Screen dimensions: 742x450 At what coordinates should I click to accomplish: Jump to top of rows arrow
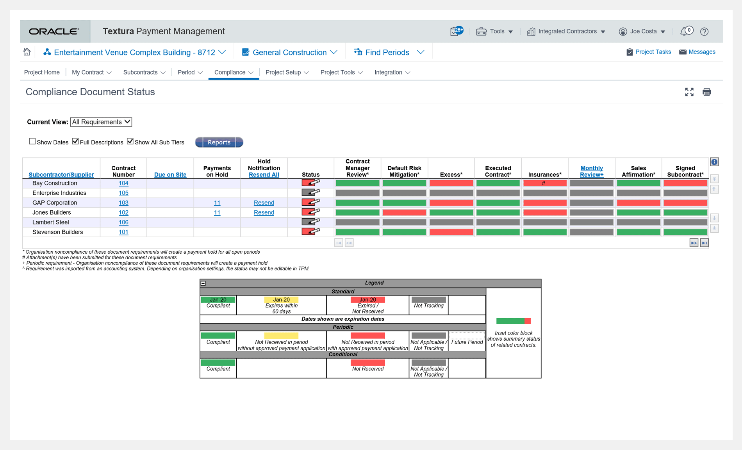(714, 179)
